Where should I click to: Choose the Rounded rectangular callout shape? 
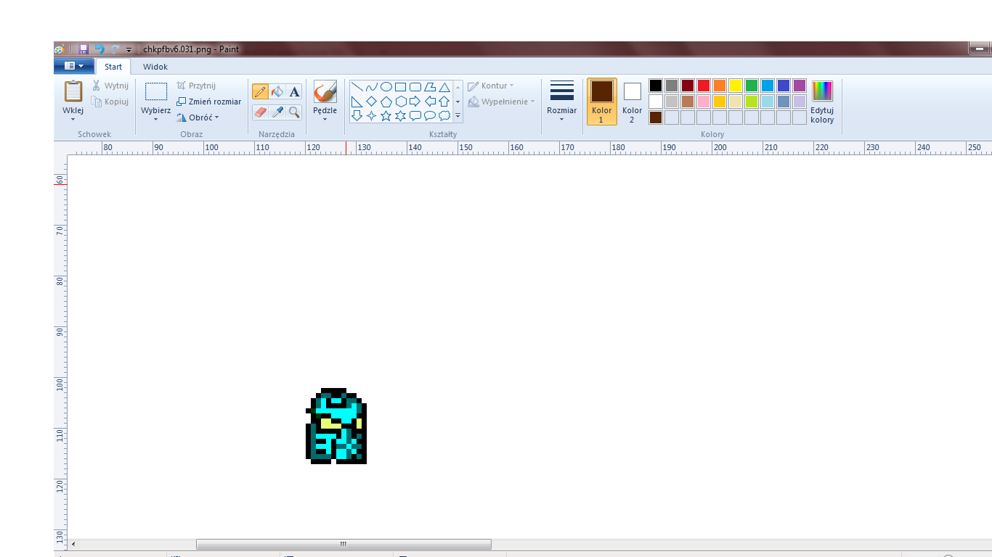(415, 115)
